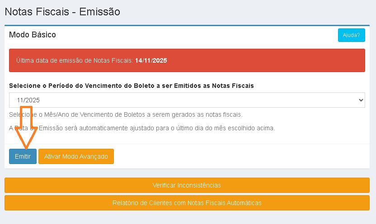Activate advanced mode with Ativar Modo Avançado
This screenshot has width=376, height=224.
76,156
